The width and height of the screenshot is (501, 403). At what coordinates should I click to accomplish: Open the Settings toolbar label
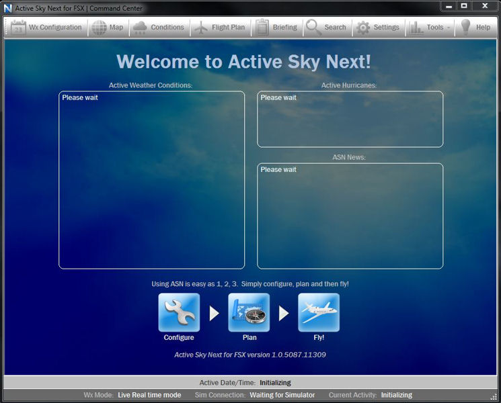click(386, 28)
